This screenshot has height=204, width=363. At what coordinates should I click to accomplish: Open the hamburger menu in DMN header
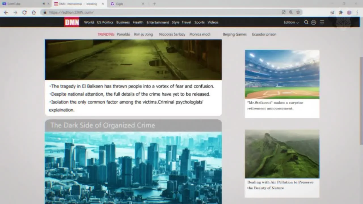click(x=322, y=22)
